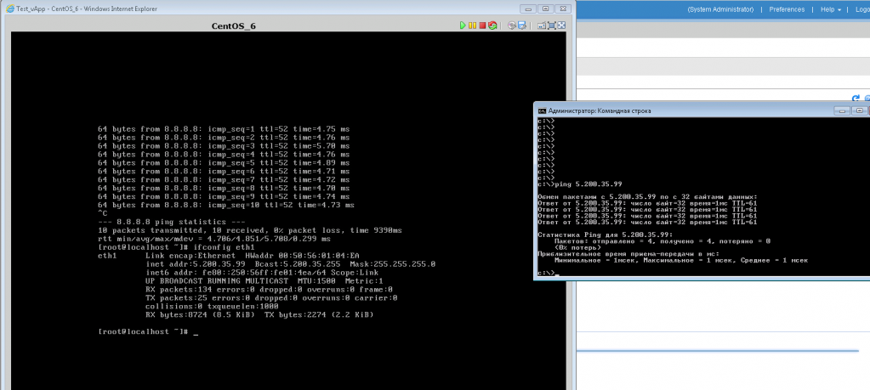Click the Ctrl-Alt-Del keyboard icon in the console toolbar
Image resolution: width=870 pixels, height=390 pixels.
click(x=542, y=25)
